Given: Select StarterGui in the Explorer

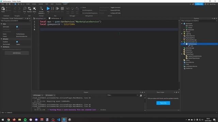Looking at the screenshot, I should click(x=189, y=50).
